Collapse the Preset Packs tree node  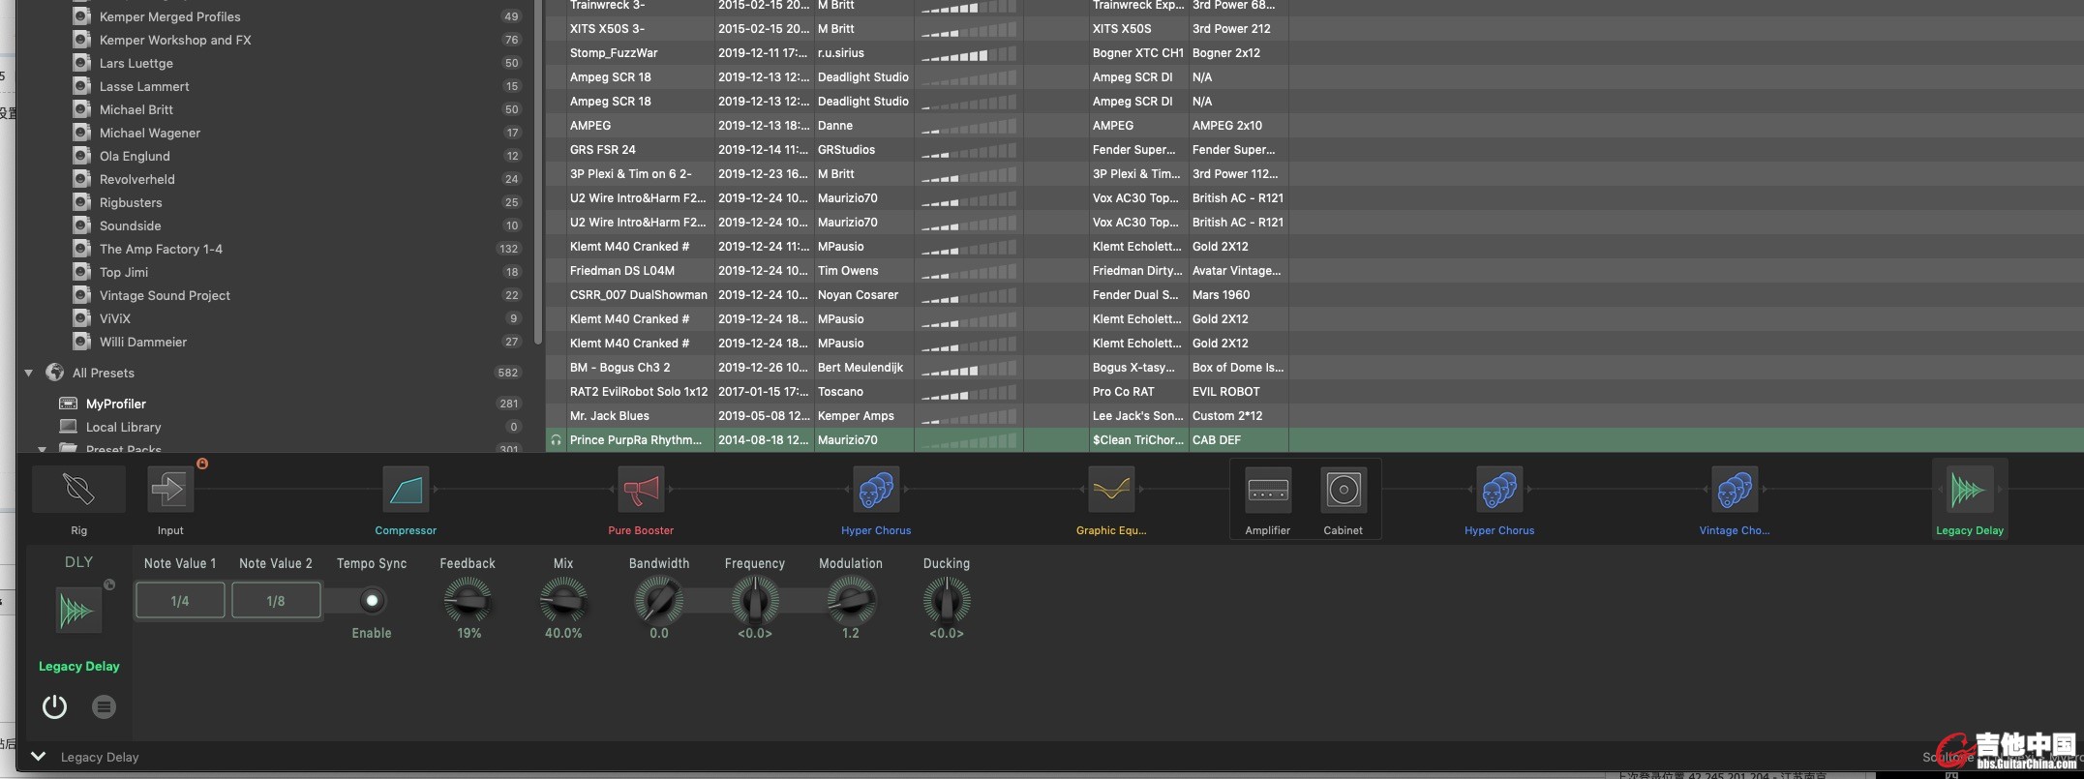[x=42, y=449]
